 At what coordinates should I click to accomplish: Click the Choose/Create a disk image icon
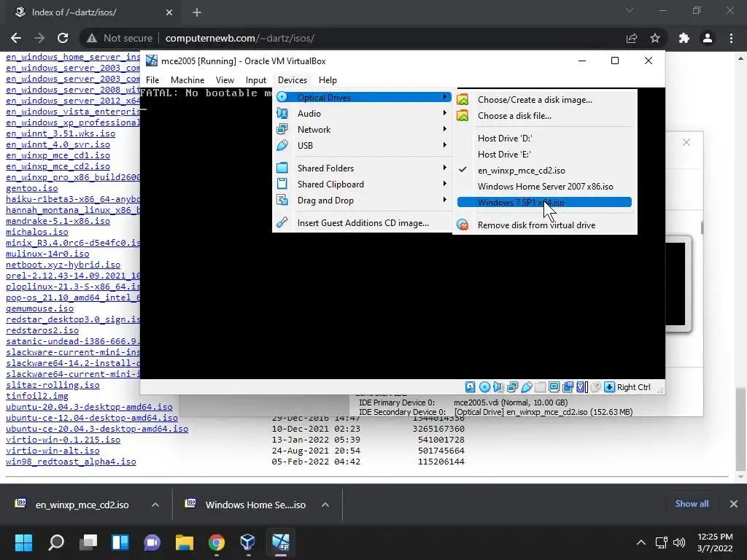click(462, 99)
